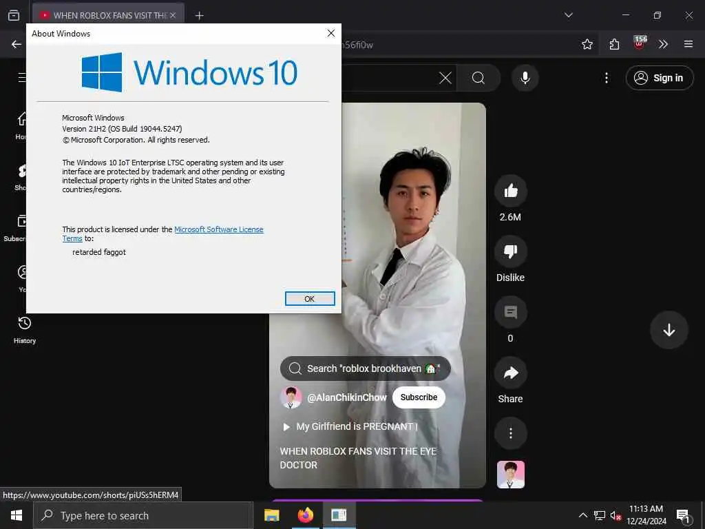This screenshot has width=705, height=529.
Task: Click OK in About Windows dialog
Action: 310,299
